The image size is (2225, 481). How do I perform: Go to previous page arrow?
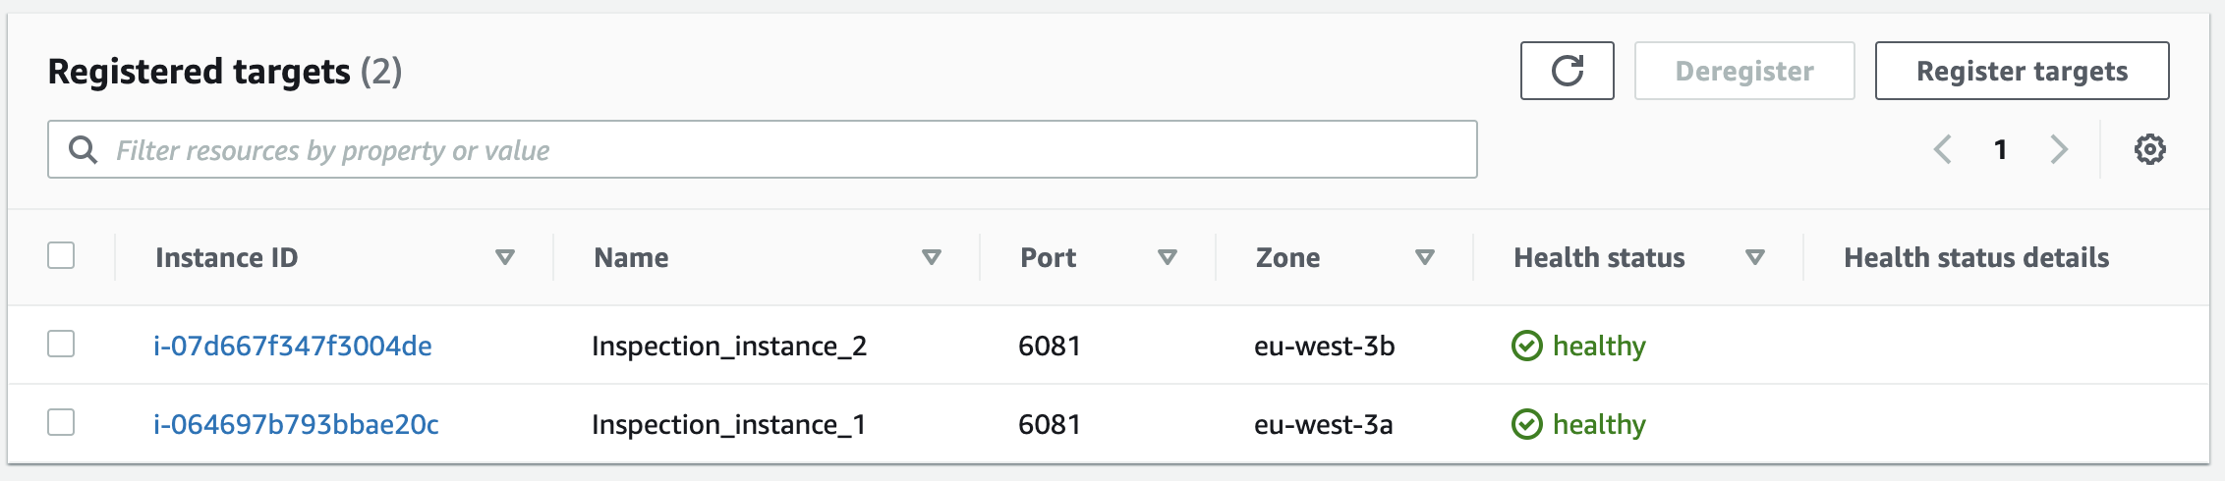click(x=1942, y=149)
